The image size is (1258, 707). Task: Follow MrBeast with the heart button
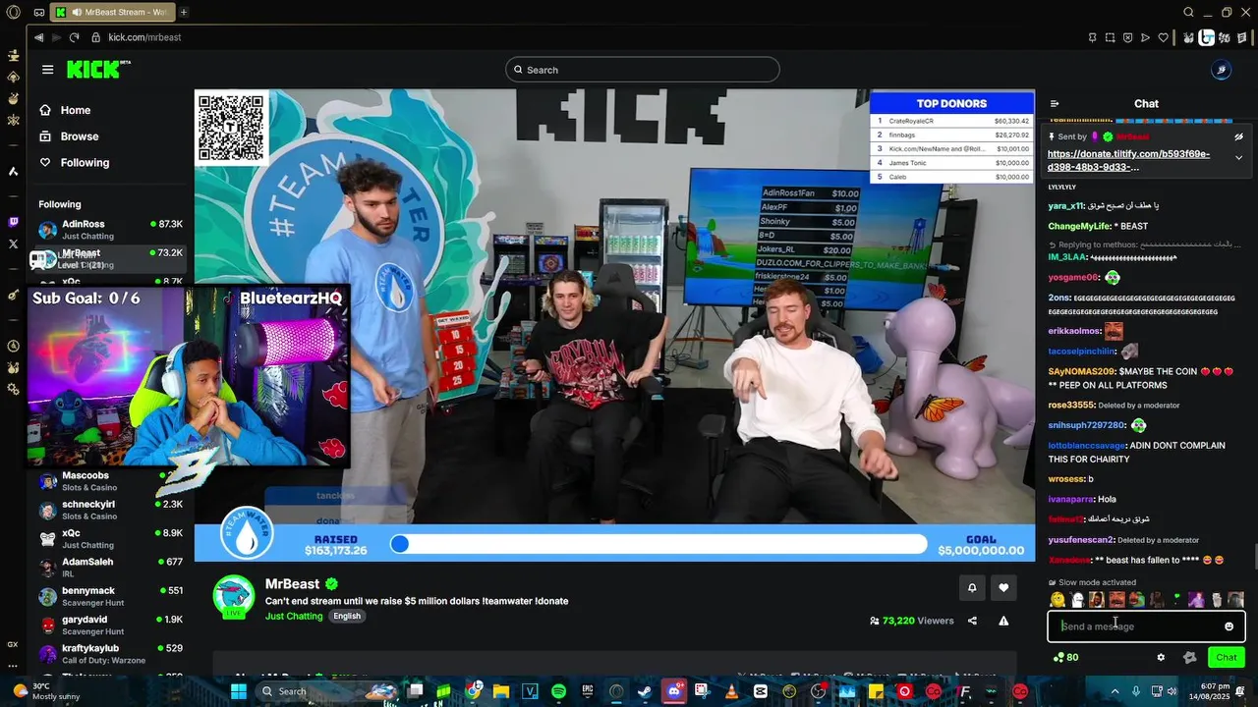point(1003,588)
